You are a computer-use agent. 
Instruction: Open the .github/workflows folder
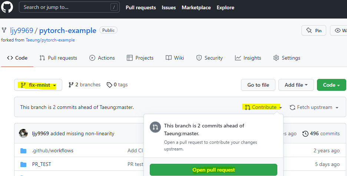[x=53, y=150]
